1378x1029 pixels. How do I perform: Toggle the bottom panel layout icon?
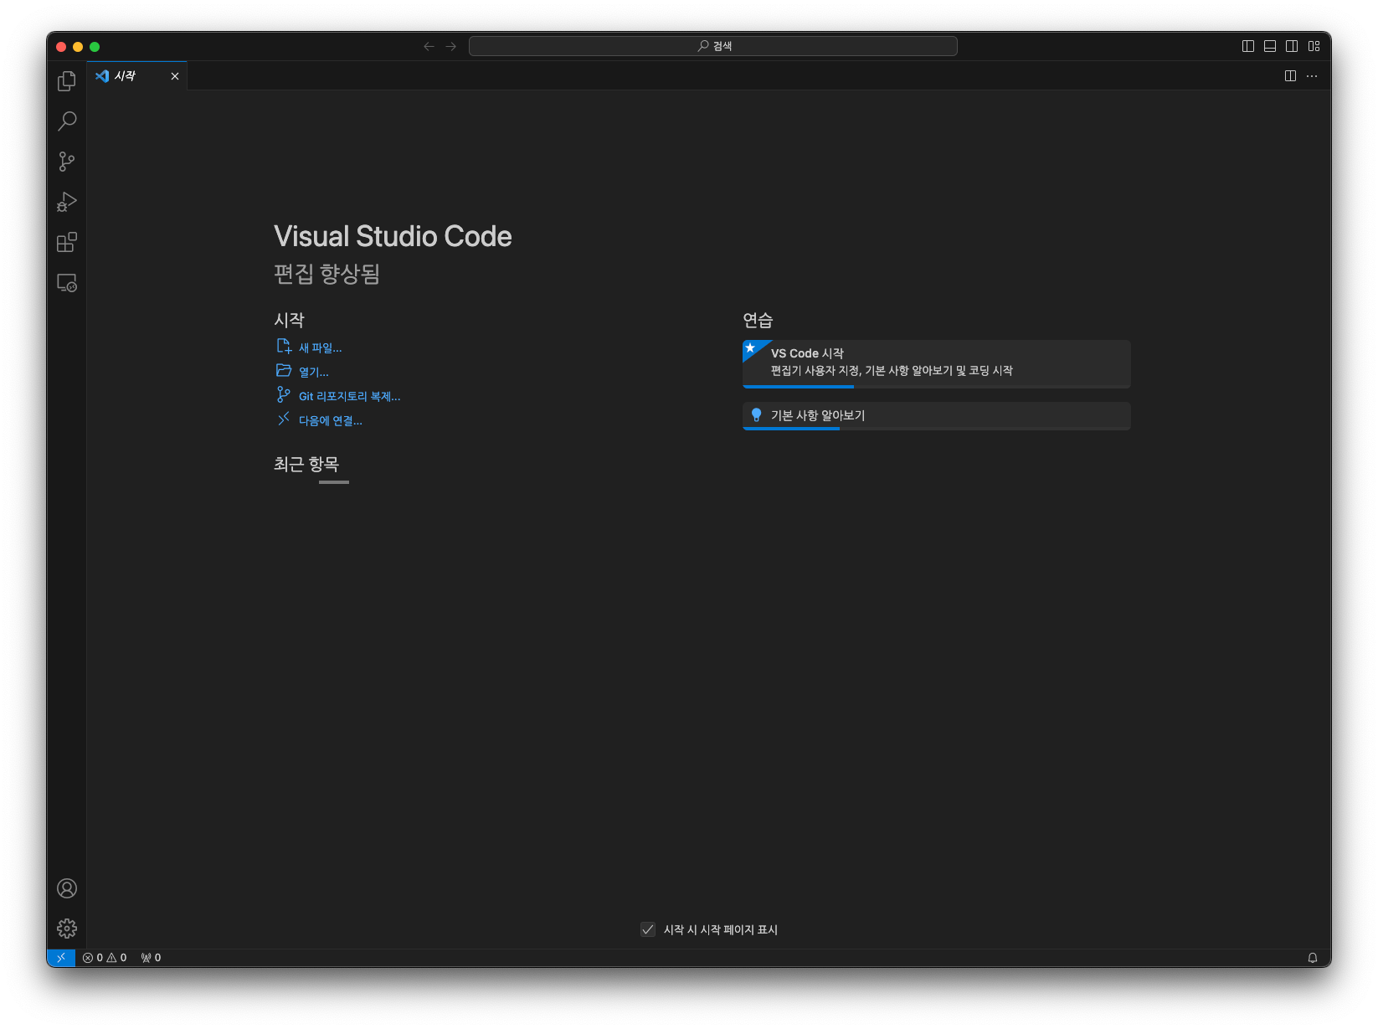pos(1270,46)
